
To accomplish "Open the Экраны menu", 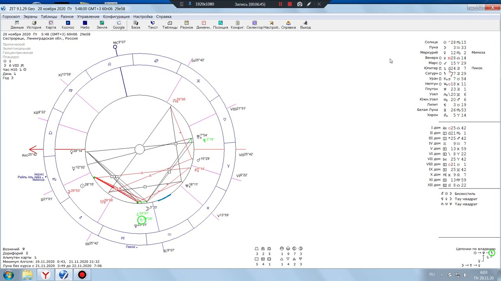I will point(30,16).
